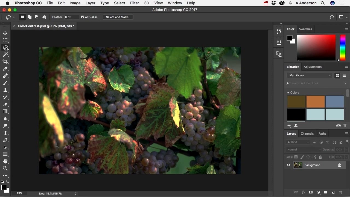Open the Filter menu
The image size is (350, 197).
click(134, 3)
